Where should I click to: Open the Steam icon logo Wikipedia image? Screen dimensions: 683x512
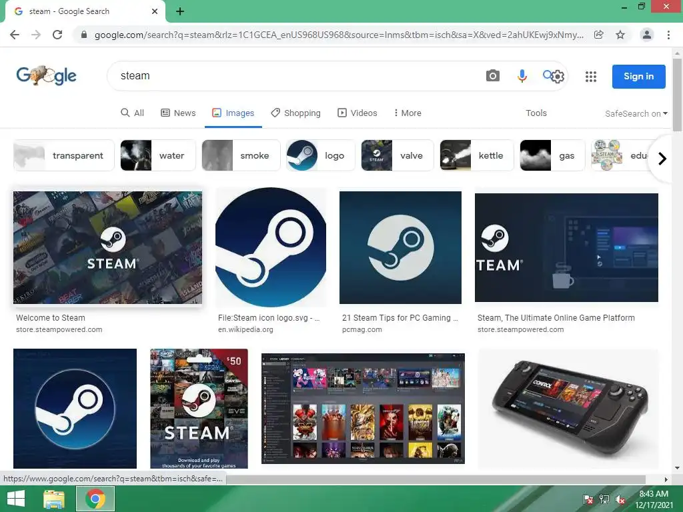click(271, 247)
